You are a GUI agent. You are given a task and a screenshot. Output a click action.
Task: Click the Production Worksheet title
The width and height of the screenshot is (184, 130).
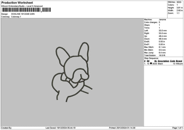pos(17,3)
